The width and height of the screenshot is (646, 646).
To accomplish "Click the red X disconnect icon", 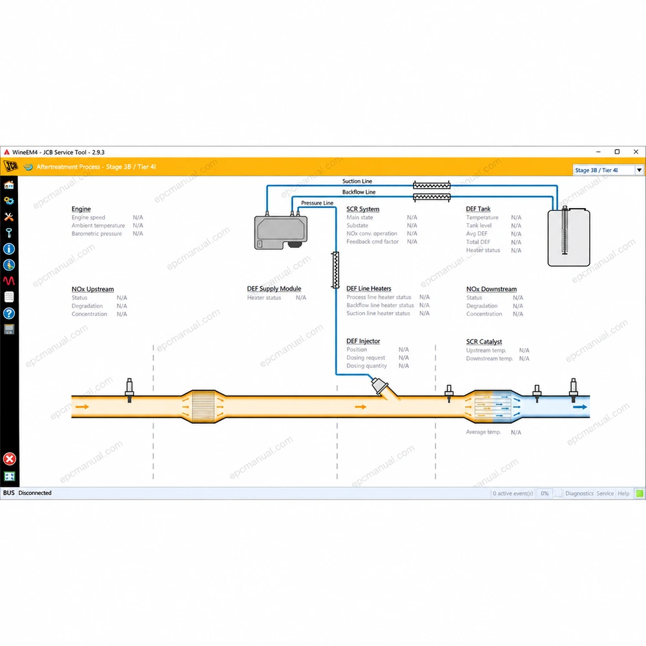I will click(x=10, y=459).
